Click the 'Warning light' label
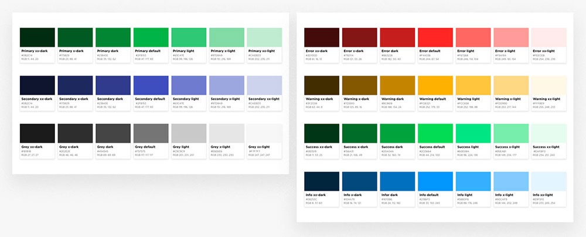Viewport: 586px width, 237px height. pyautogui.click(x=469, y=99)
